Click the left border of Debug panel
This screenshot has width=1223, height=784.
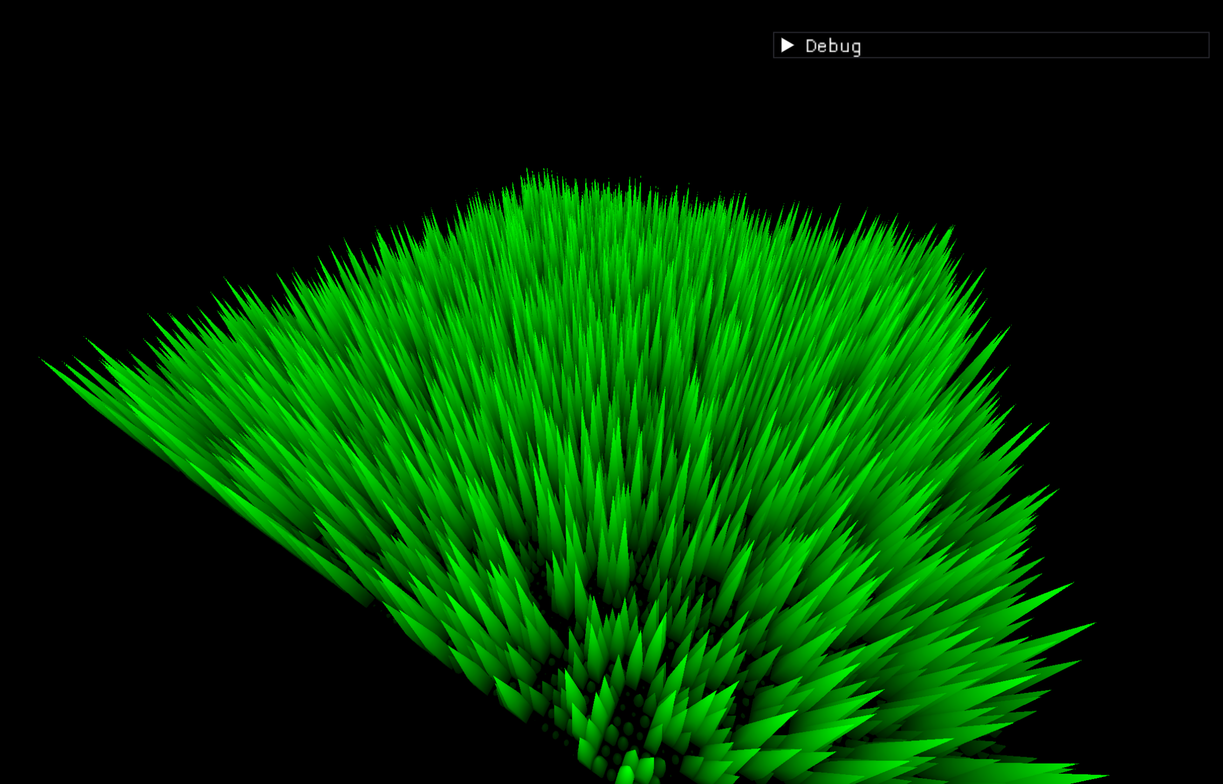[x=774, y=45]
